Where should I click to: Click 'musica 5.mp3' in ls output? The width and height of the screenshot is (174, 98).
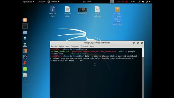click(79, 54)
